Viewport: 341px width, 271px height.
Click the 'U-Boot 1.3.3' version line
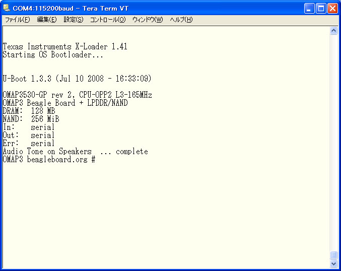pyautogui.click(x=77, y=79)
